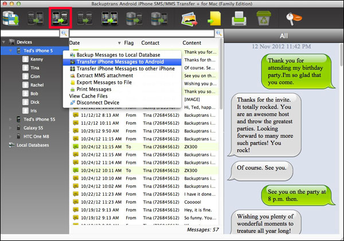Image resolution: width=344 pixels, height=241 pixels.
Task: Click the message list vertical scrollbar
Action: pos(221,74)
